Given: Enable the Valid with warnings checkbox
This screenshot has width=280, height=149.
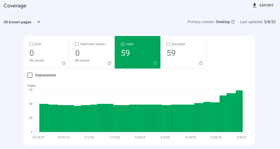Looking at the screenshot, I should (x=77, y=44).
